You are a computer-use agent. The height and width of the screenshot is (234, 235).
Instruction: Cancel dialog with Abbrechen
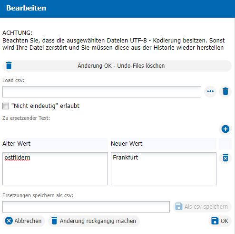pos(24,221)
